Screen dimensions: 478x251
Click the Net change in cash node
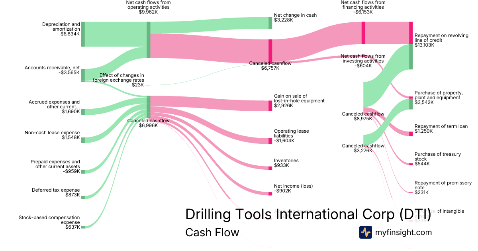pyautogui.click(x=270, y=23)
